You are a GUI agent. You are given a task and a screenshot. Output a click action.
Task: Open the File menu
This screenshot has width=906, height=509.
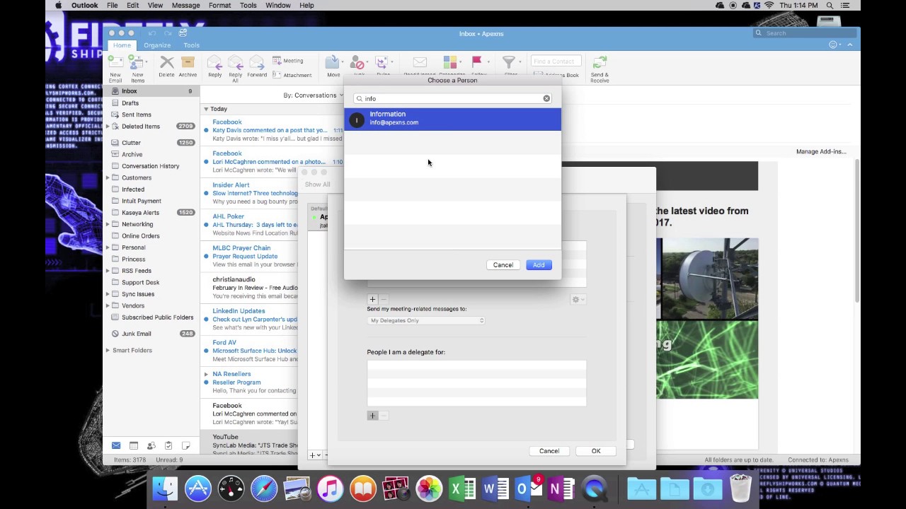[x=113, y=5]
